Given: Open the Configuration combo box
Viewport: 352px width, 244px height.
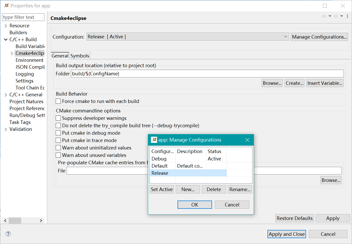Looking at the screenshot, I should [188, 37].
